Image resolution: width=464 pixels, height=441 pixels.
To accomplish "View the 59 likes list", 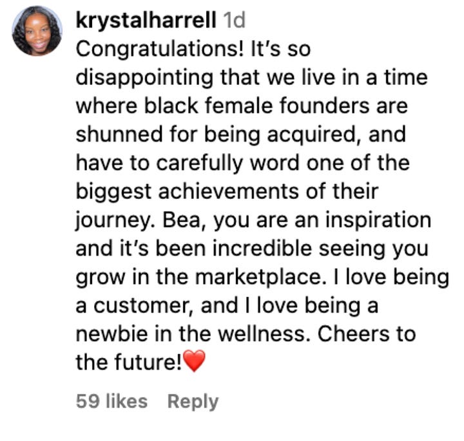I will coord(111,401).
